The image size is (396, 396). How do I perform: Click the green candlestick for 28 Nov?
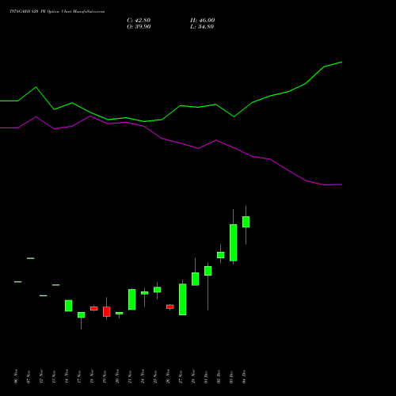click(x=196, y=279)
